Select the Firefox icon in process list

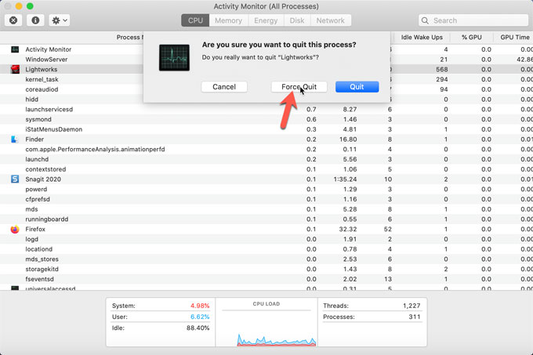(x=15, y=229)
